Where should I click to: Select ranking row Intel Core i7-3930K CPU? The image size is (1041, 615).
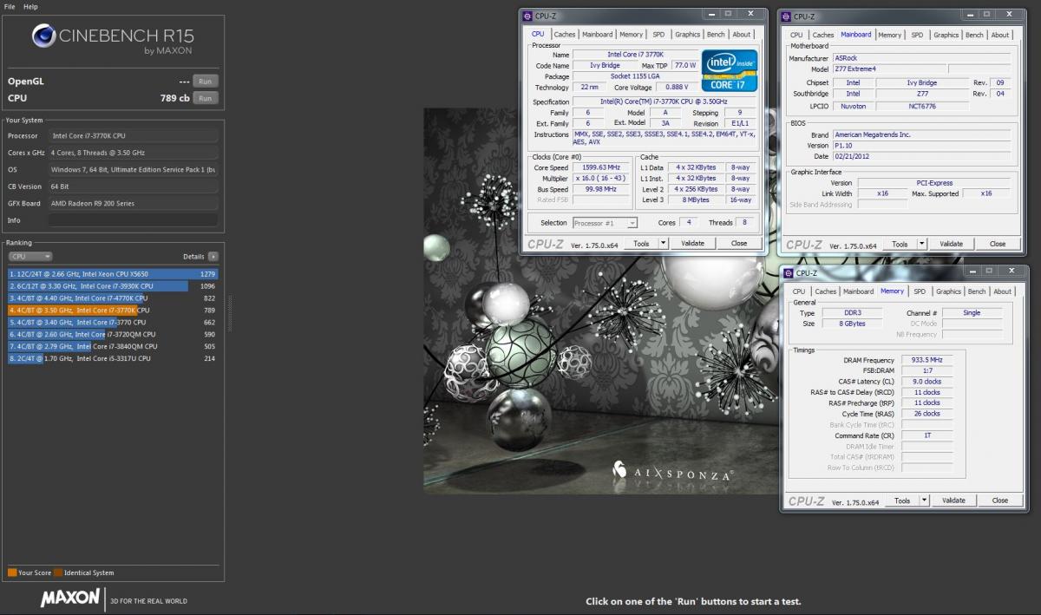113,286
